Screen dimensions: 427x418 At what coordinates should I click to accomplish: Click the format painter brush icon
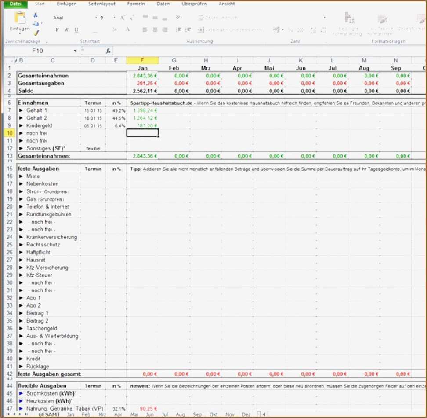tap(36, 33)
